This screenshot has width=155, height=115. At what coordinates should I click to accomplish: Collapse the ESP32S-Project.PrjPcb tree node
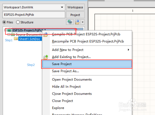tap(6, 30)
